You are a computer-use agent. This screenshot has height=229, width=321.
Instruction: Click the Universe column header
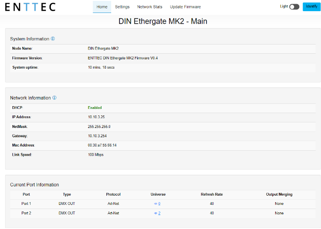(158, 194)
